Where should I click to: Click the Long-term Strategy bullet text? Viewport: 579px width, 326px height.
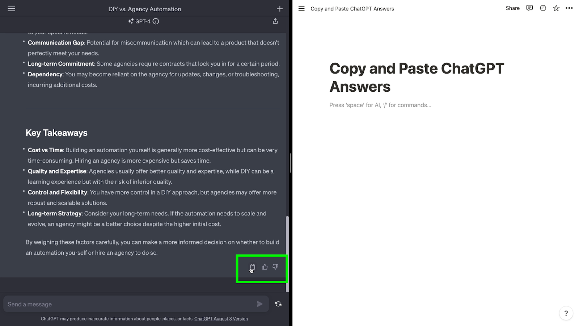(147, 219)
